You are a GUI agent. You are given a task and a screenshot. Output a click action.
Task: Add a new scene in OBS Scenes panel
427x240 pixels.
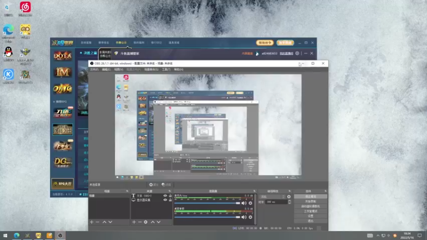[91, 222]
